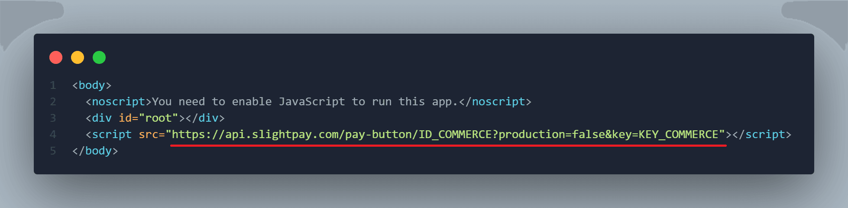
Task: Click the word JavaScript in line 2
Action: (312, 102)
